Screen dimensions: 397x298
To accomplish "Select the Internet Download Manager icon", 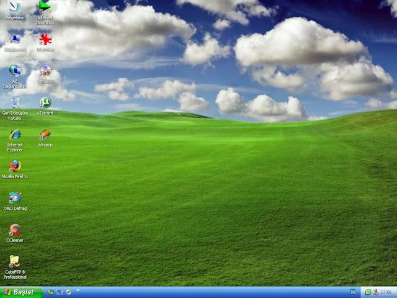I will (x=45, y=7).
